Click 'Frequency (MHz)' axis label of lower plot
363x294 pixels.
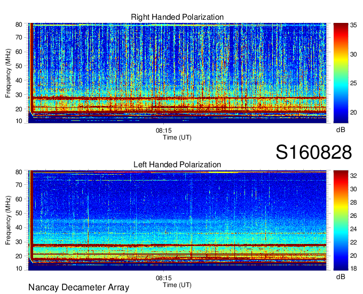click(8, 220)
